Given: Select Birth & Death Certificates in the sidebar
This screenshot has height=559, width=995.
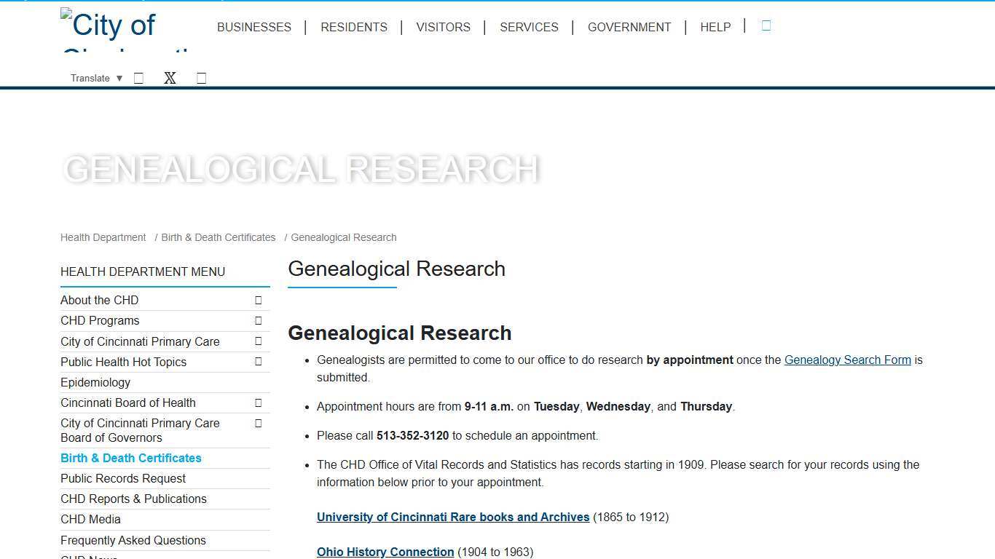Looking at the screenshot, I should click(131, 458).
